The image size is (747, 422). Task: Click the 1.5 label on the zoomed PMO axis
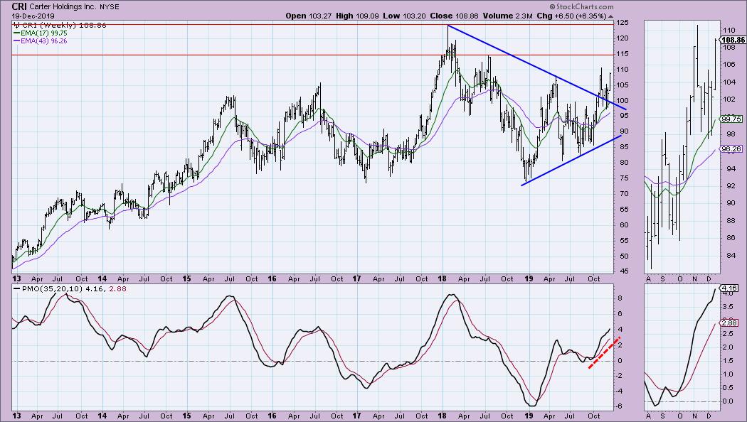click(728, 361)
